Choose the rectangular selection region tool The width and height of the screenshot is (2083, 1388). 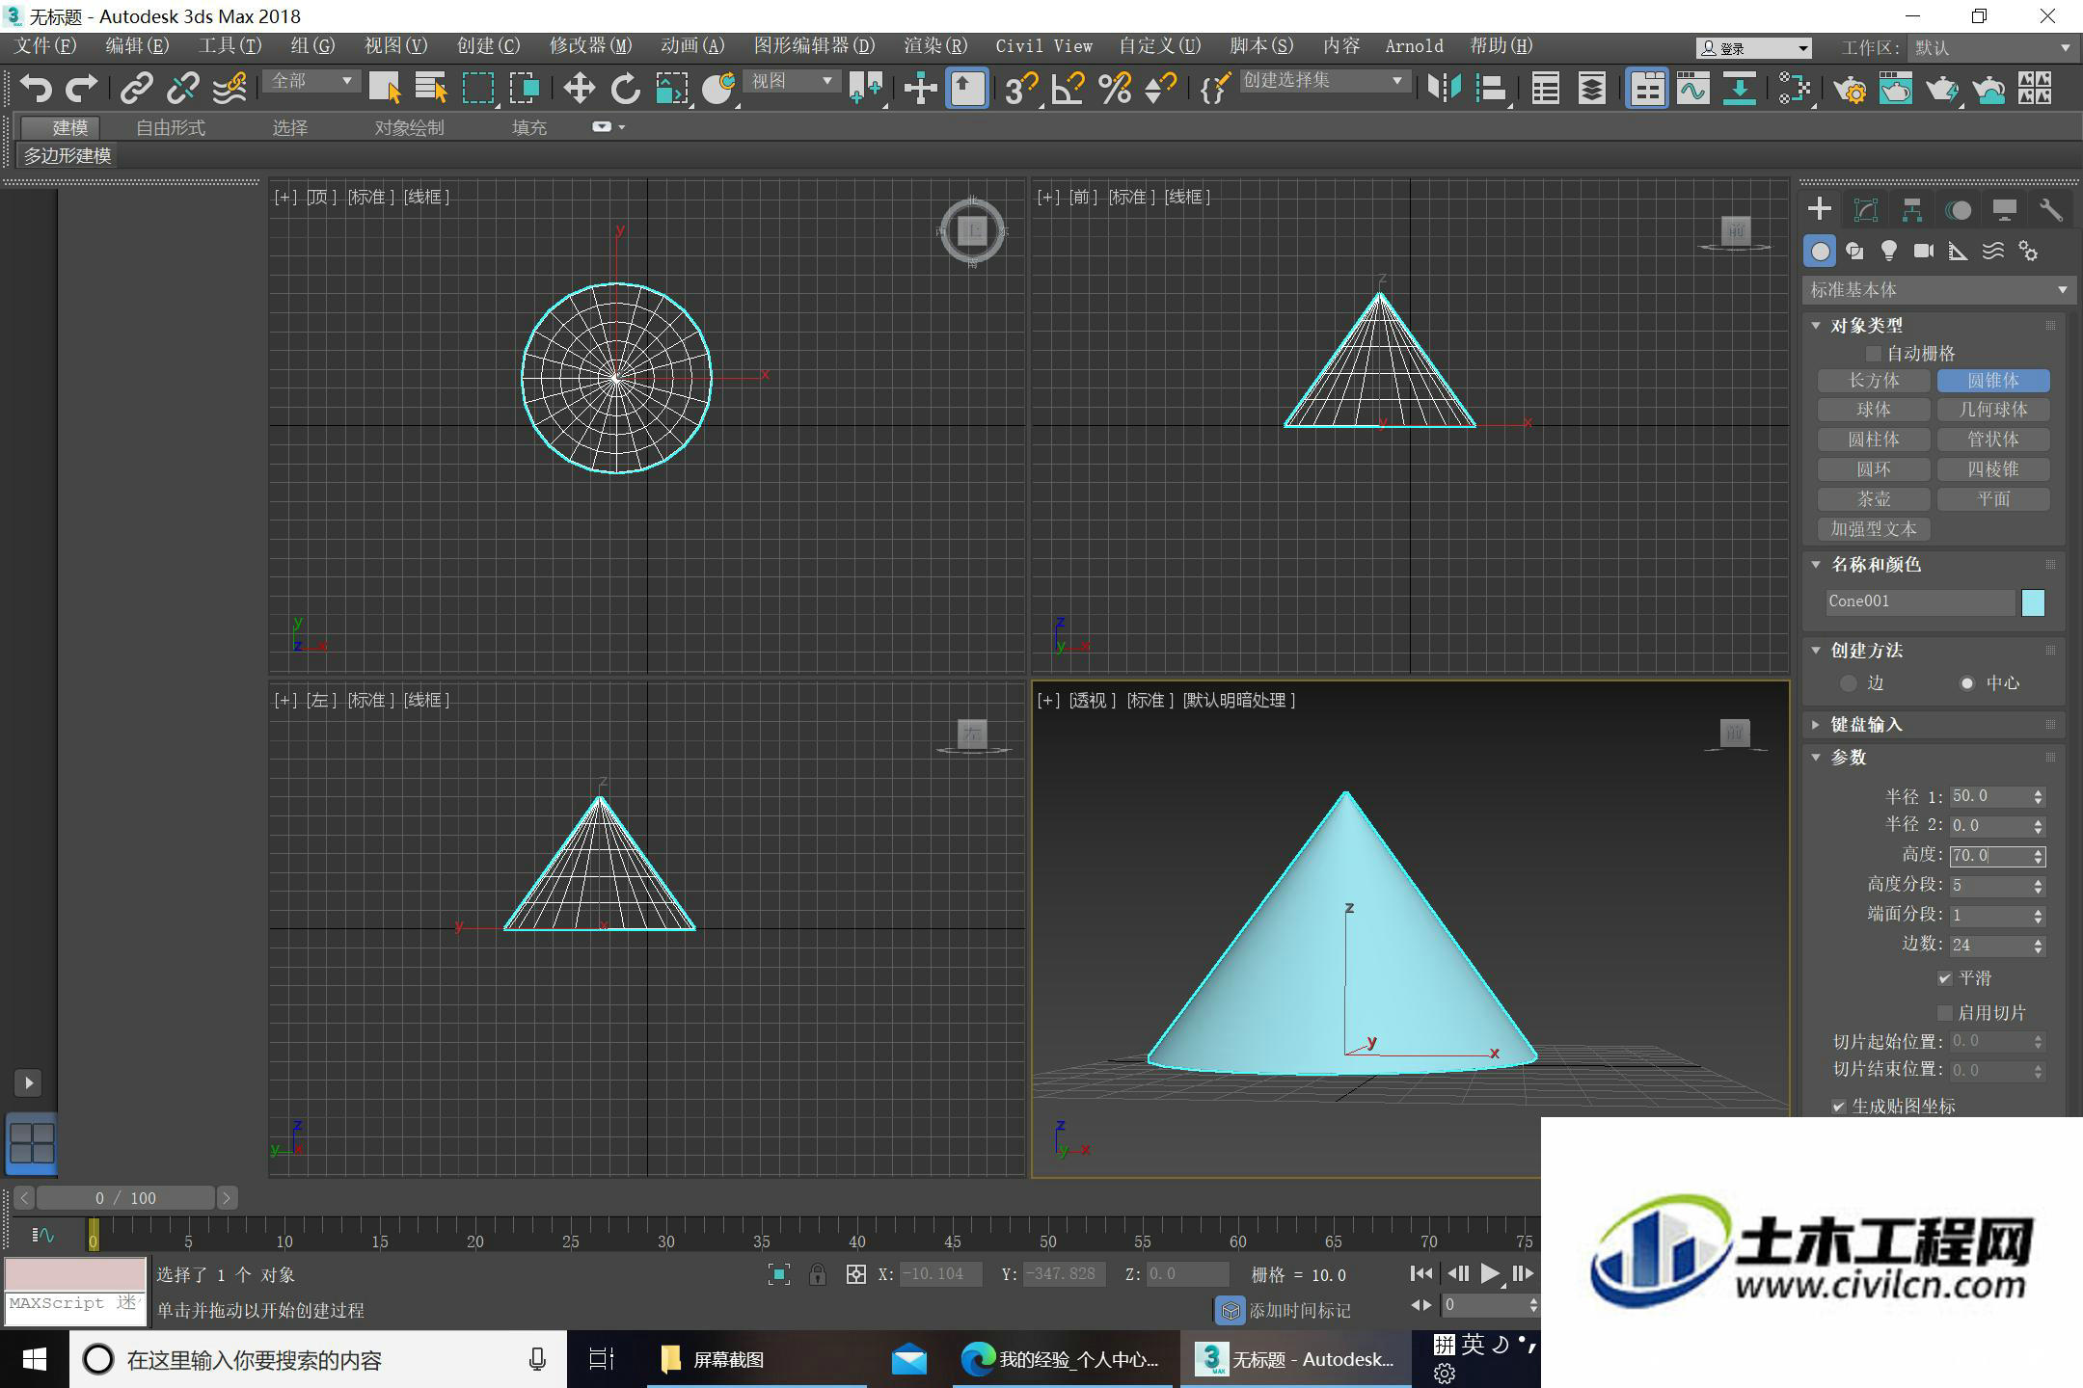tap(478, 89)
